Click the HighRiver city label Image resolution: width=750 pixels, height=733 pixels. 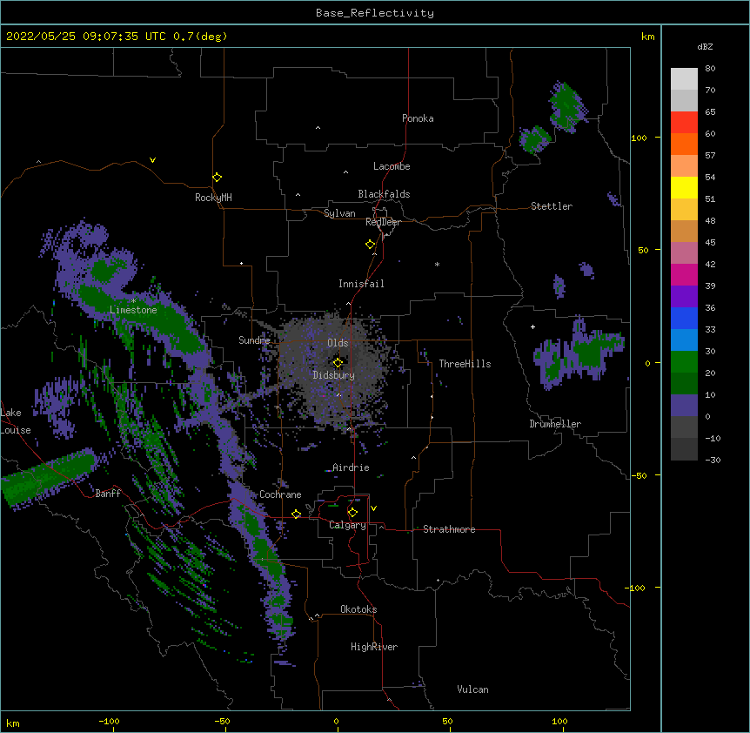tap(374, 647)
